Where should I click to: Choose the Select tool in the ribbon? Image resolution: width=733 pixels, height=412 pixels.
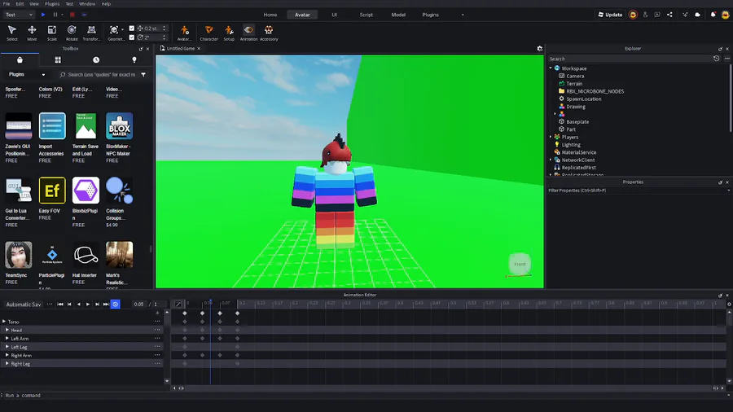[12, 33]
